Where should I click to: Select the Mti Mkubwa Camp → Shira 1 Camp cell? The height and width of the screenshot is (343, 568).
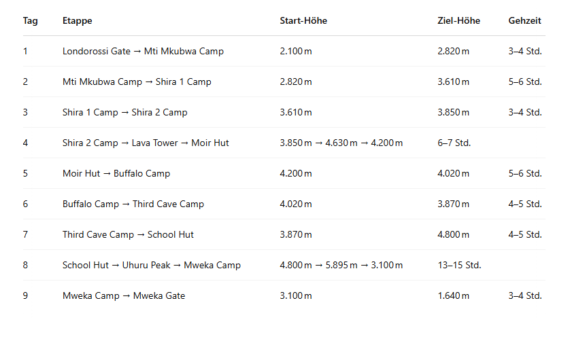137,82
